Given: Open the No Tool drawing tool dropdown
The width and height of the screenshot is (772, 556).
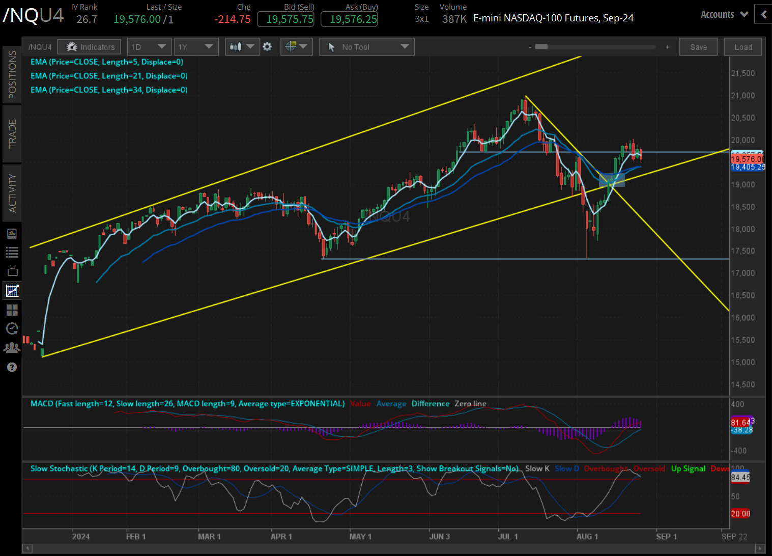Looking at the screenshot, I should point(367,47).
